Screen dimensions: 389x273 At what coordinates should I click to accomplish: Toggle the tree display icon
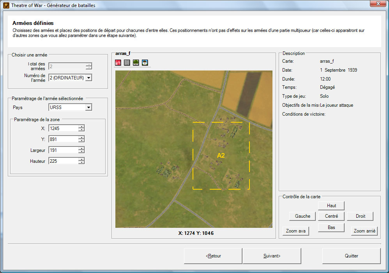[136, 63]
